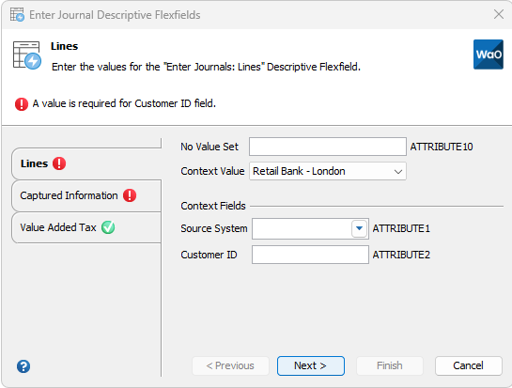Viewport: 512px width, 388px height.
Task: Click the Lines flexfield header icon
Action: pos(27,55)
